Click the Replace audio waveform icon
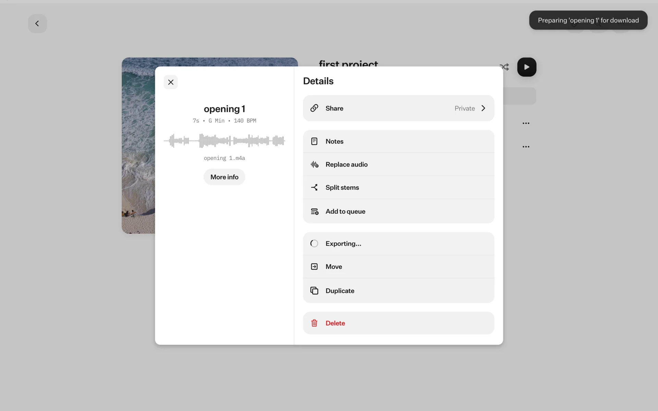658x411 pixels. 314,164
